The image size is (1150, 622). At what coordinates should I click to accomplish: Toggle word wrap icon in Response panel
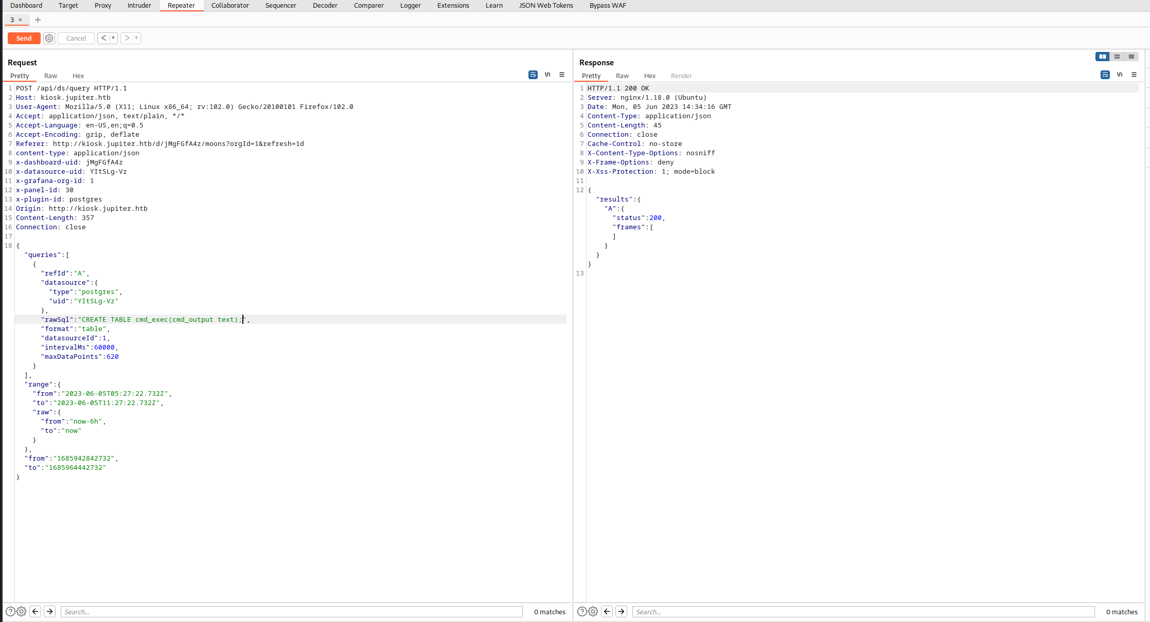click(1105, 75)
